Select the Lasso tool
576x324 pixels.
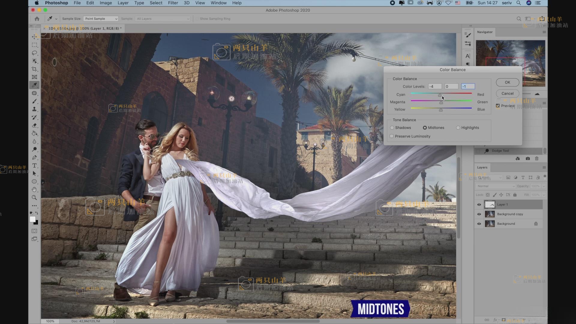34,53
